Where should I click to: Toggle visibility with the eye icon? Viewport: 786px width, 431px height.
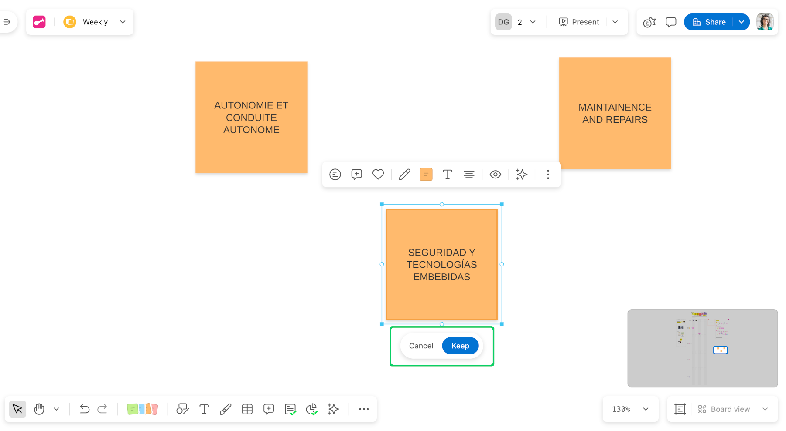tap(496, 175)
